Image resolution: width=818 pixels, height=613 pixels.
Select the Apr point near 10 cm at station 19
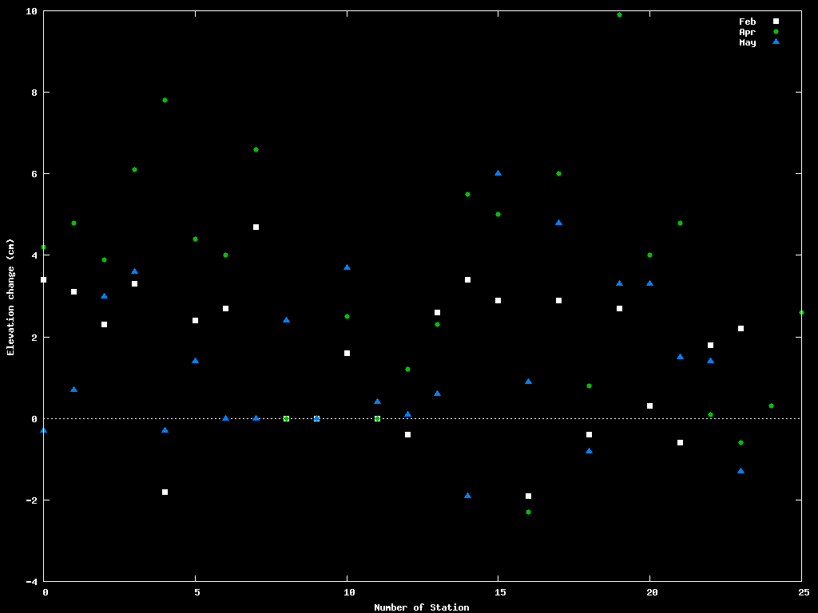click(619, 14)
